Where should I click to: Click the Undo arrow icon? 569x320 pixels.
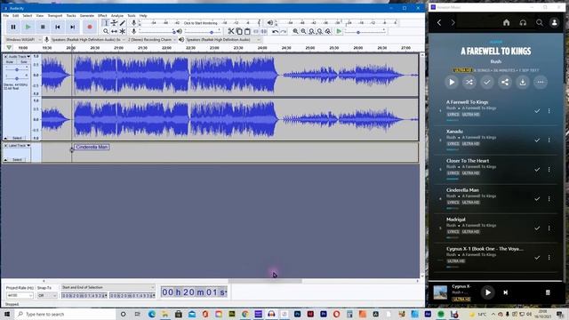[x=275, y=31]
